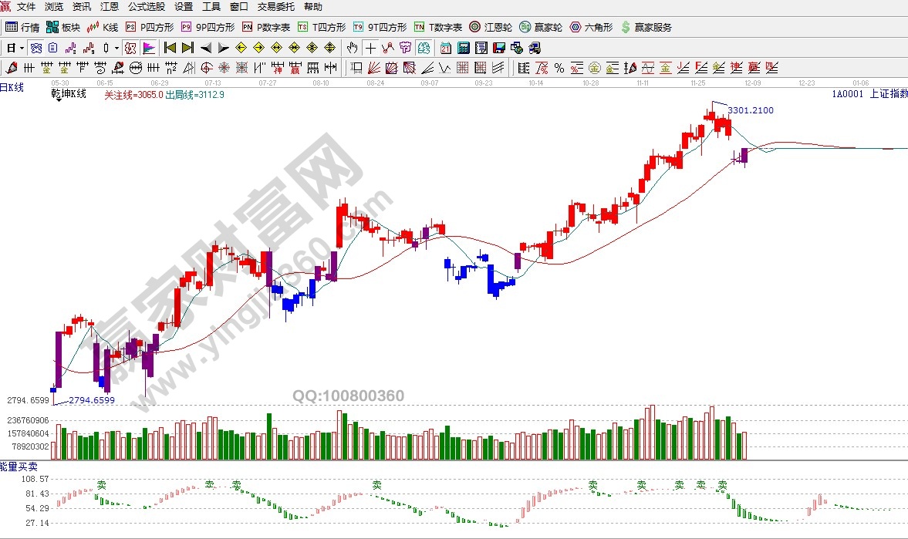The width and height of the screenshot is (908, 539).
Task: Open the 交易委托 menu
Action: click(275, 7)
